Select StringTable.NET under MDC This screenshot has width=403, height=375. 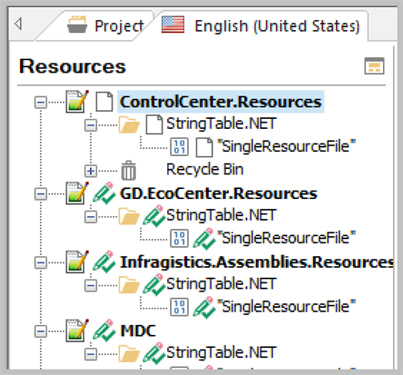221,353
